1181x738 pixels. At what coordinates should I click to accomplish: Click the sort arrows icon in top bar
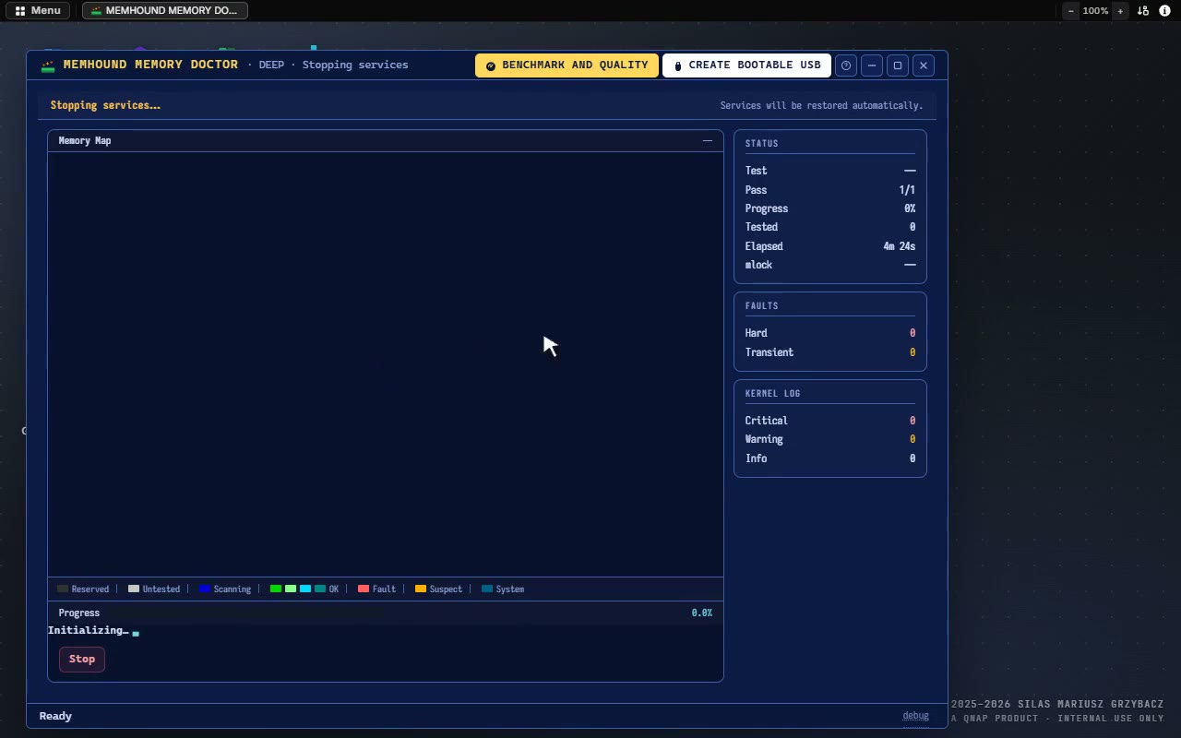coord(1143,11)
